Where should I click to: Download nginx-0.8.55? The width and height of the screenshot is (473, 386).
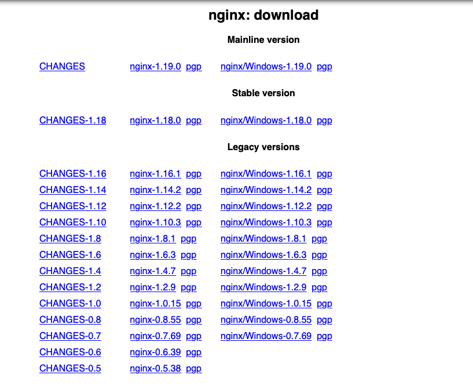[155, 320]
